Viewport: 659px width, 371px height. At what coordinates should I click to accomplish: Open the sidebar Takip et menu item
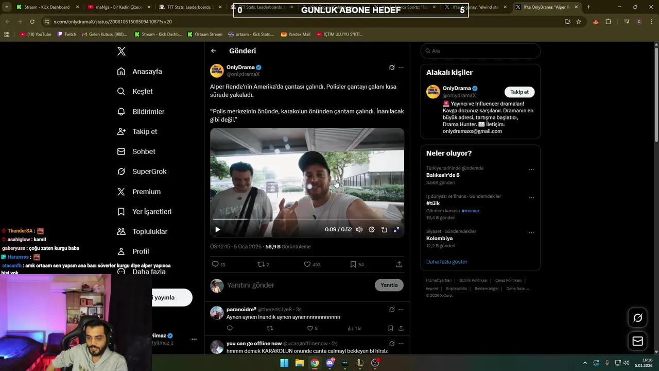click(x=137, y=131)
